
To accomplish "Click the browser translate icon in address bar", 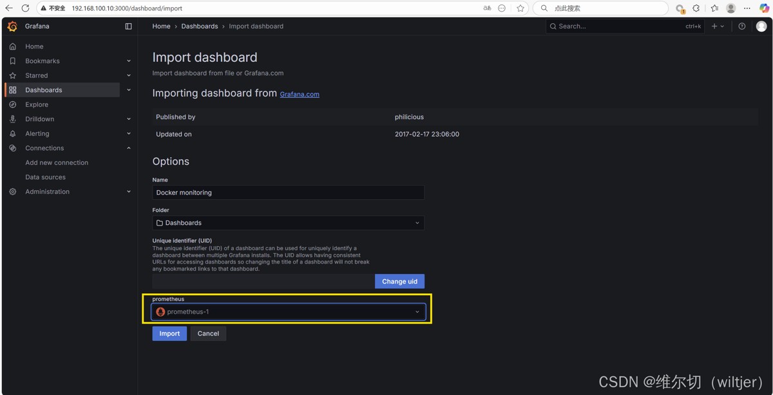I will 487,8.
